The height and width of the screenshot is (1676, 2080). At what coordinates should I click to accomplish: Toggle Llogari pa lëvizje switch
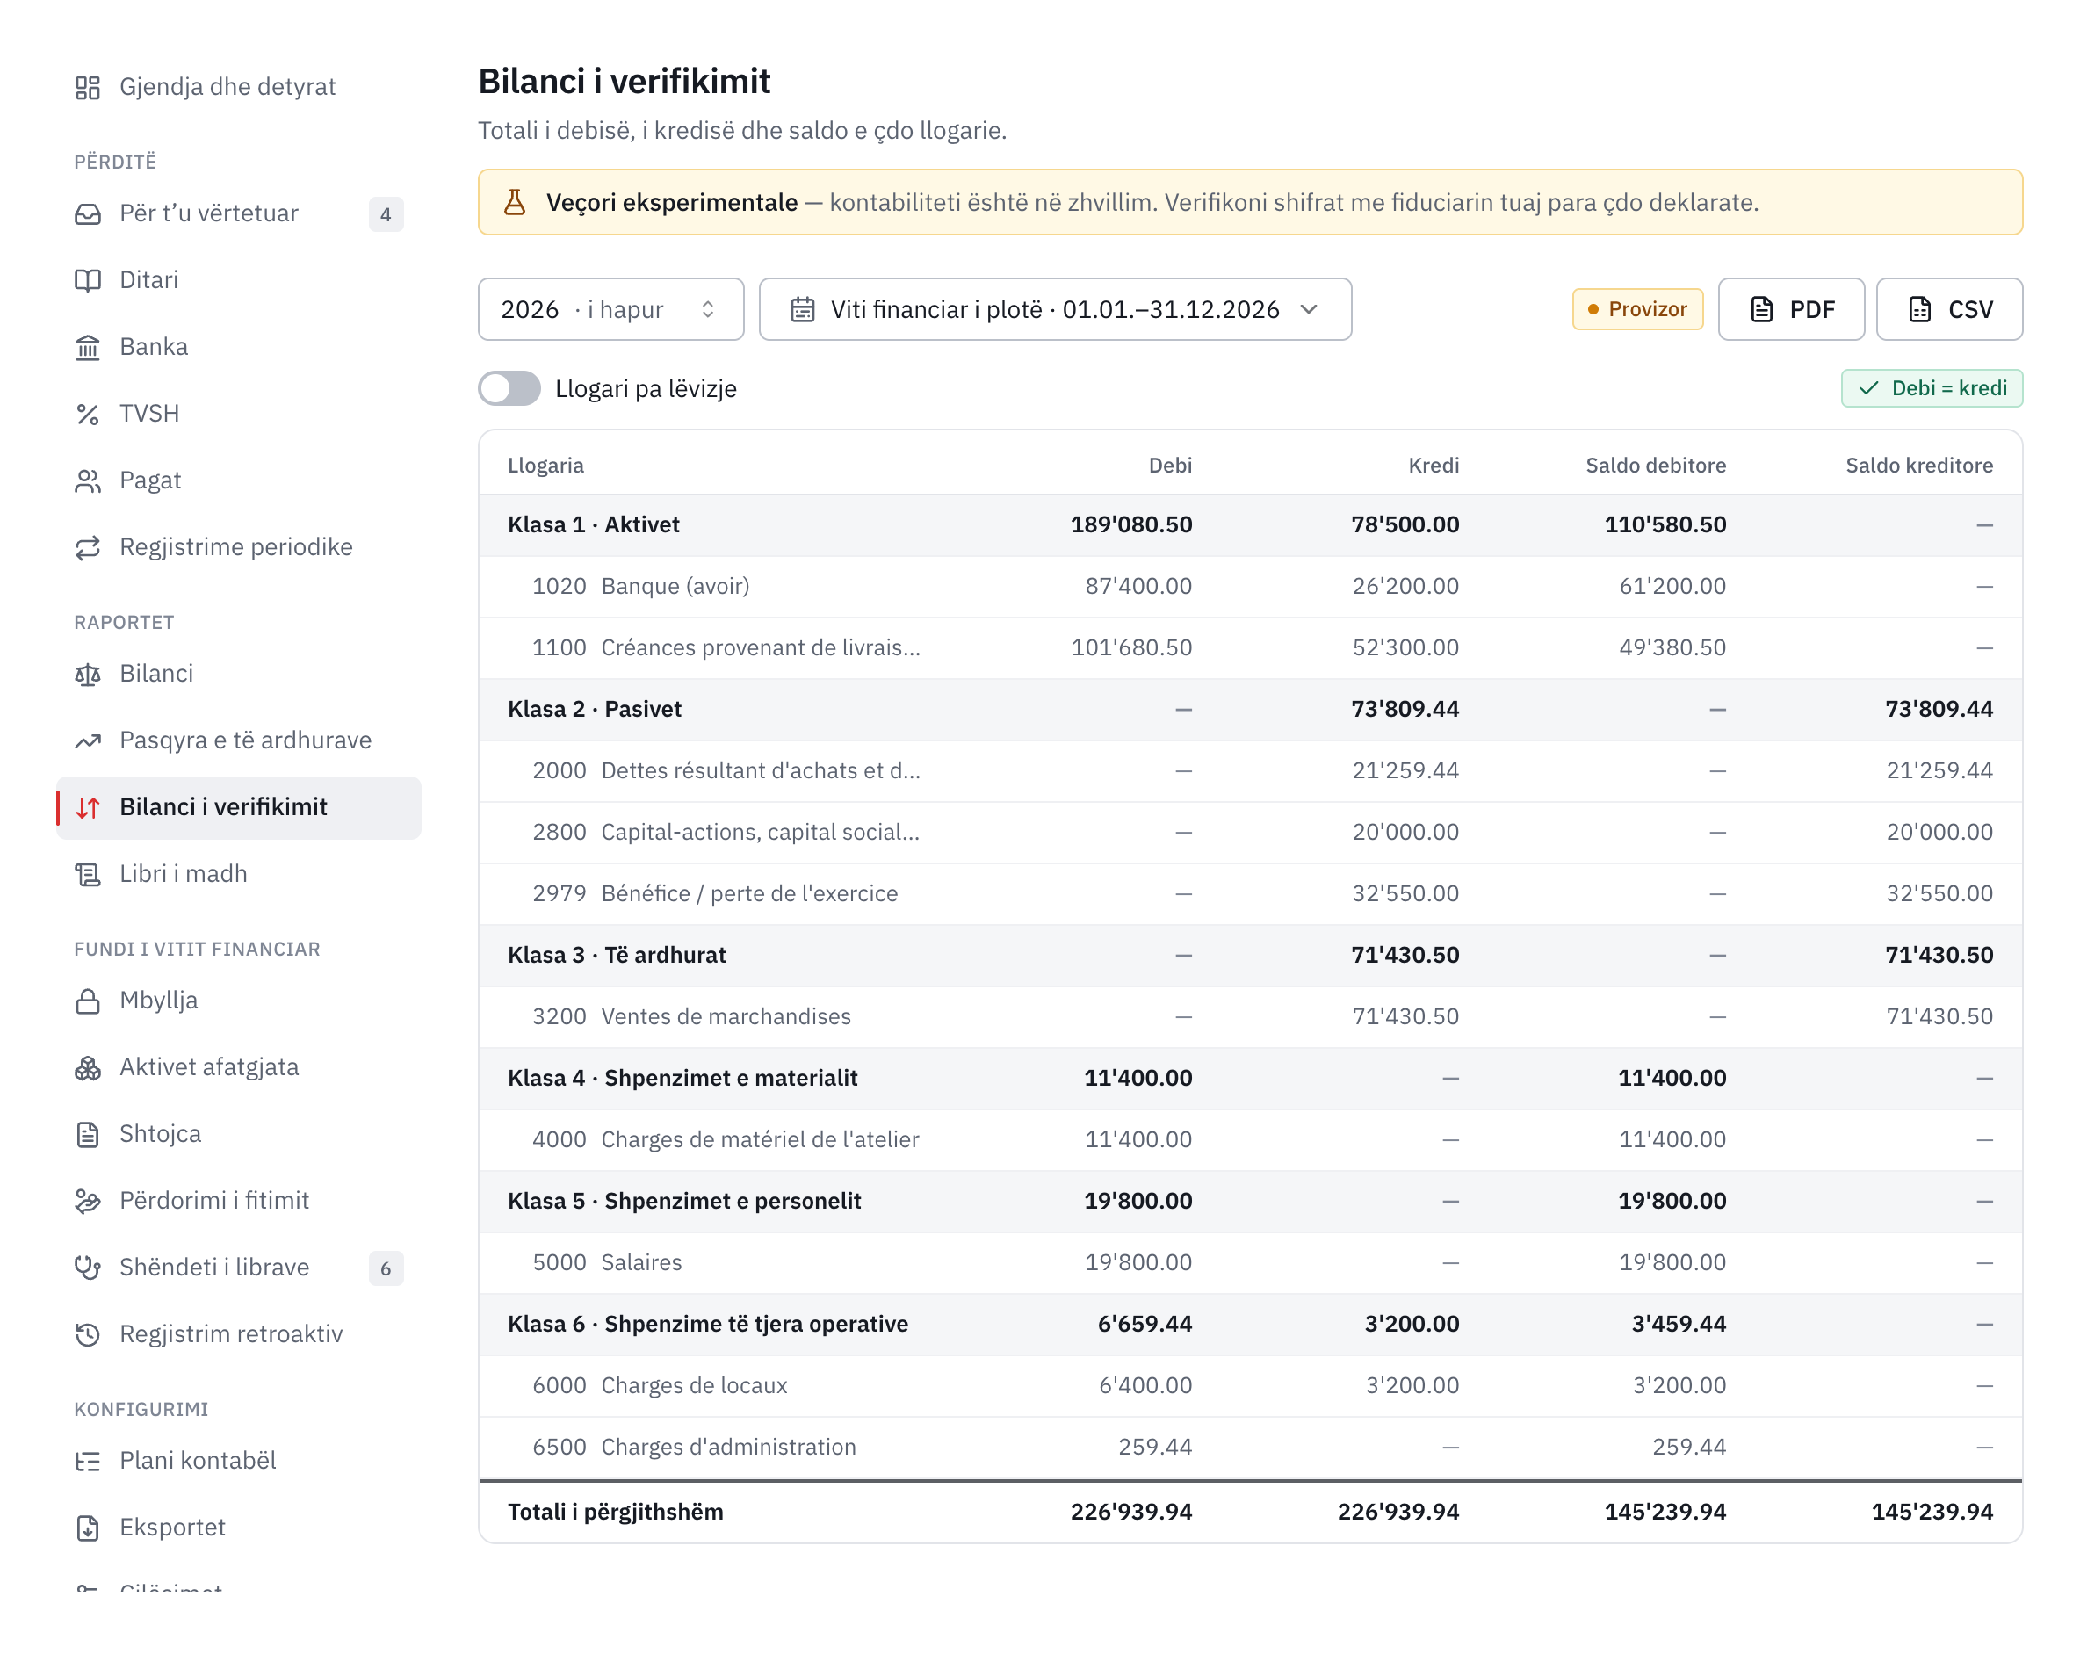[509, 389]
